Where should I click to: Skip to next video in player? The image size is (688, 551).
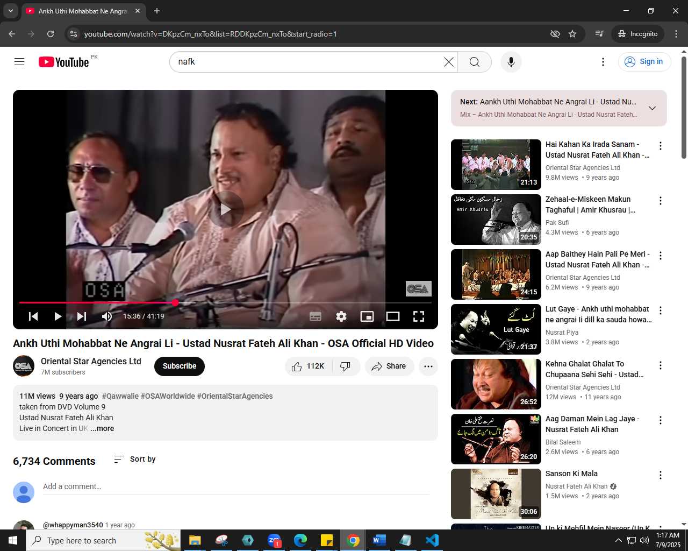82,316
